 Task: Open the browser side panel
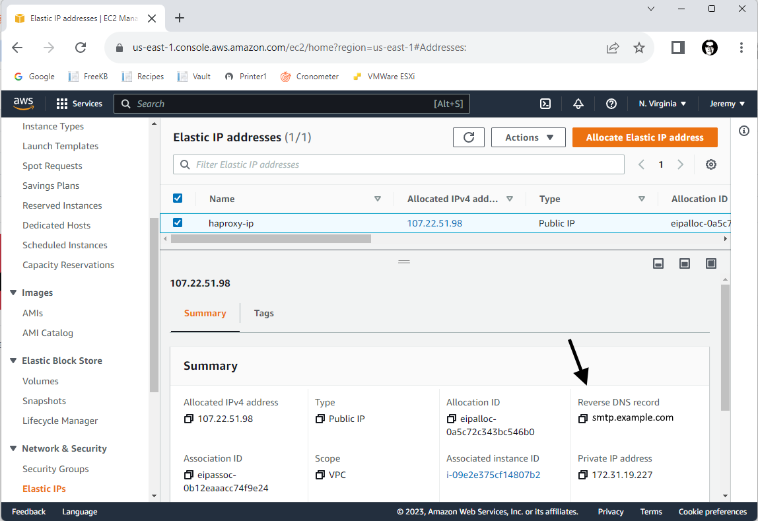click(x=677, y=48)
